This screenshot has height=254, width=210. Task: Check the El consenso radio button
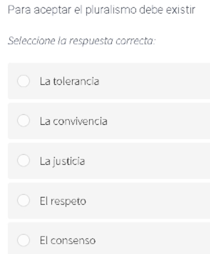(x=23, y=240)
